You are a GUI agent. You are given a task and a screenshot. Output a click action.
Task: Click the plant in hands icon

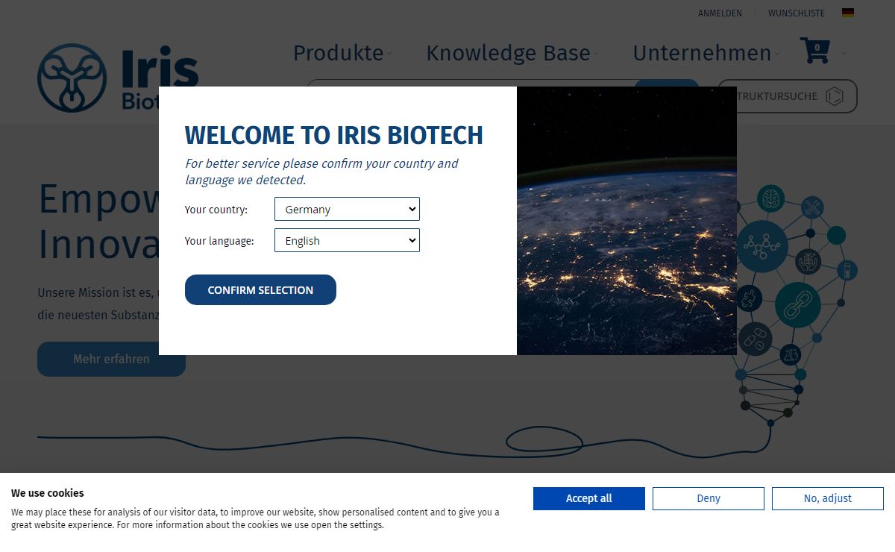pyautogui.click(x=808, y=262)
